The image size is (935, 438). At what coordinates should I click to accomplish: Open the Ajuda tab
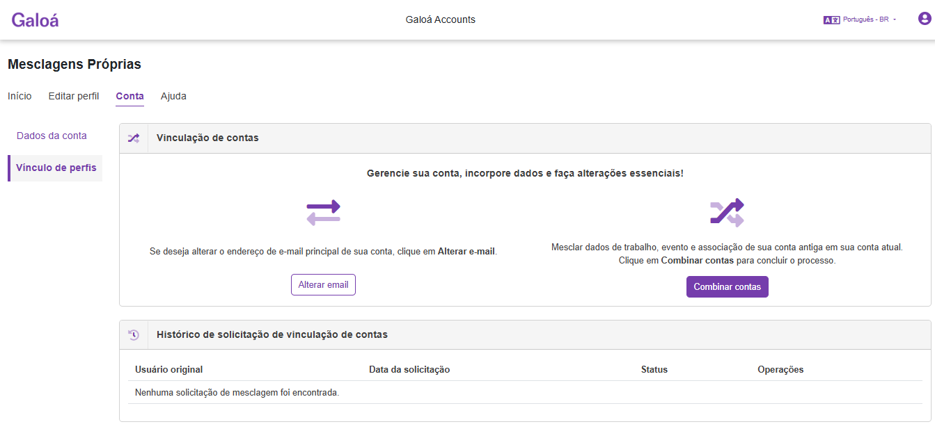pyautogui.click(x=173, y=96)
